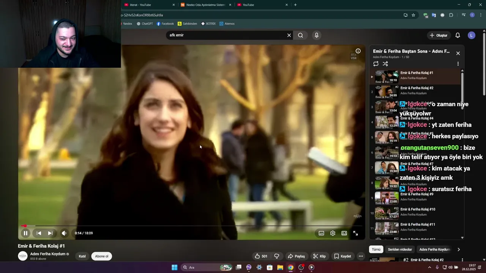Viewport: 486px width, 273px height.
Task: Toggle playlist loop mode
Action: click(376, 64)
